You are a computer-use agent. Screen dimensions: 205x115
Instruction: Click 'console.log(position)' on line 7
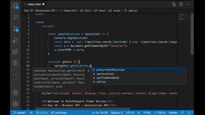(71, 38)
